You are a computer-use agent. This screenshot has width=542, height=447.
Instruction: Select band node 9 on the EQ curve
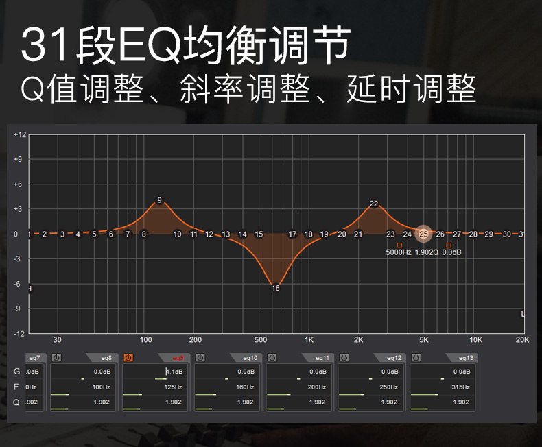(159, 200)
